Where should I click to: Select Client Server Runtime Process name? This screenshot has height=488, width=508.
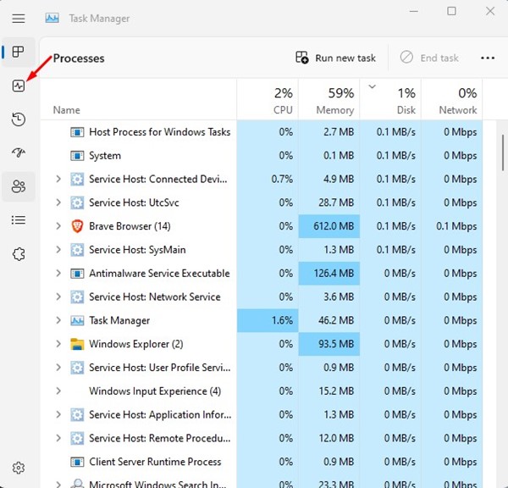[155, 462]
